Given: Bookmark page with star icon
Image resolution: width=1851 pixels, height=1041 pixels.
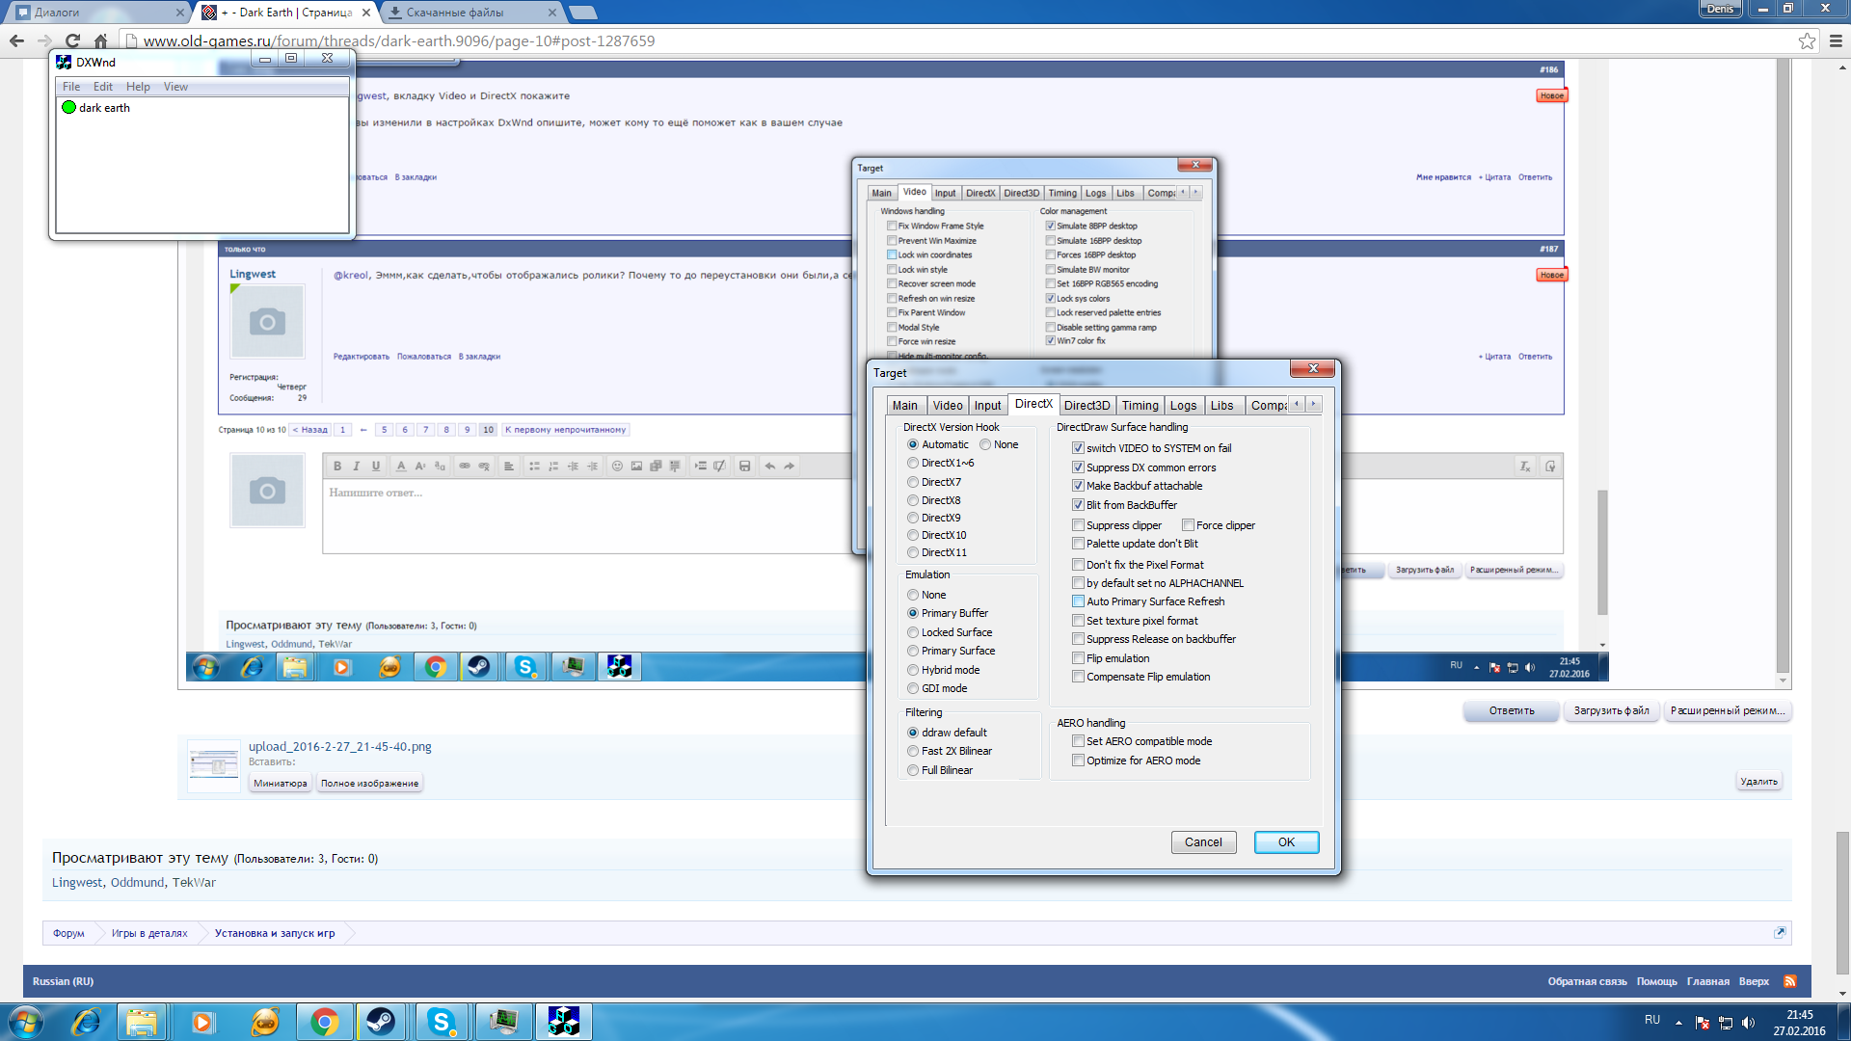Looking at the screenshot, I should (1807, 40).
